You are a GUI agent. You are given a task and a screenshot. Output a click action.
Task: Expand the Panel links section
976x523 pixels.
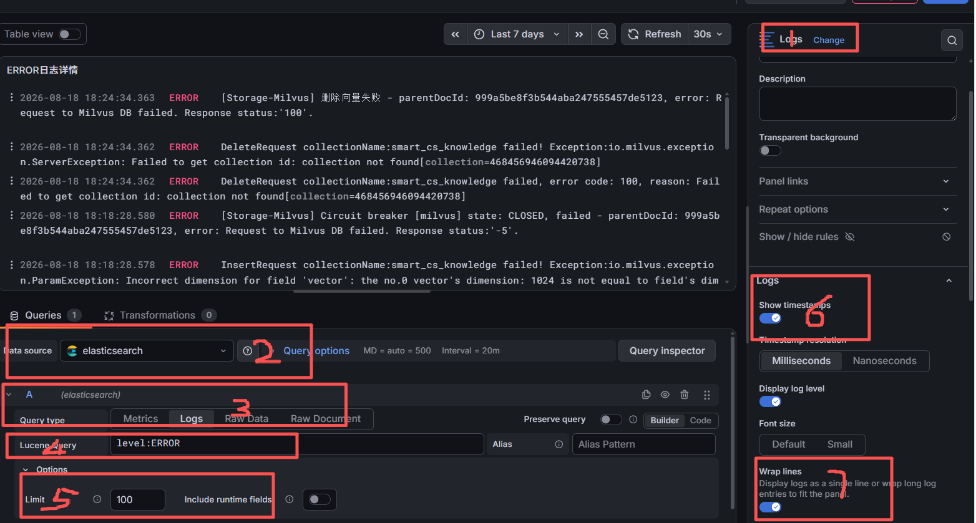857,181
